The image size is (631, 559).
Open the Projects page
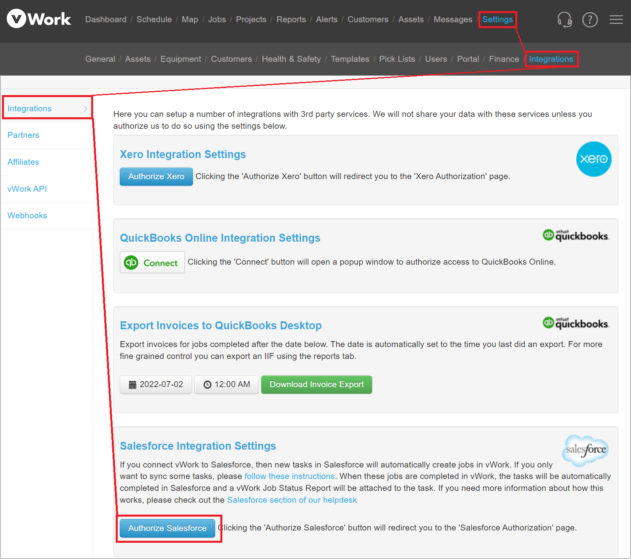coord(251,19)
